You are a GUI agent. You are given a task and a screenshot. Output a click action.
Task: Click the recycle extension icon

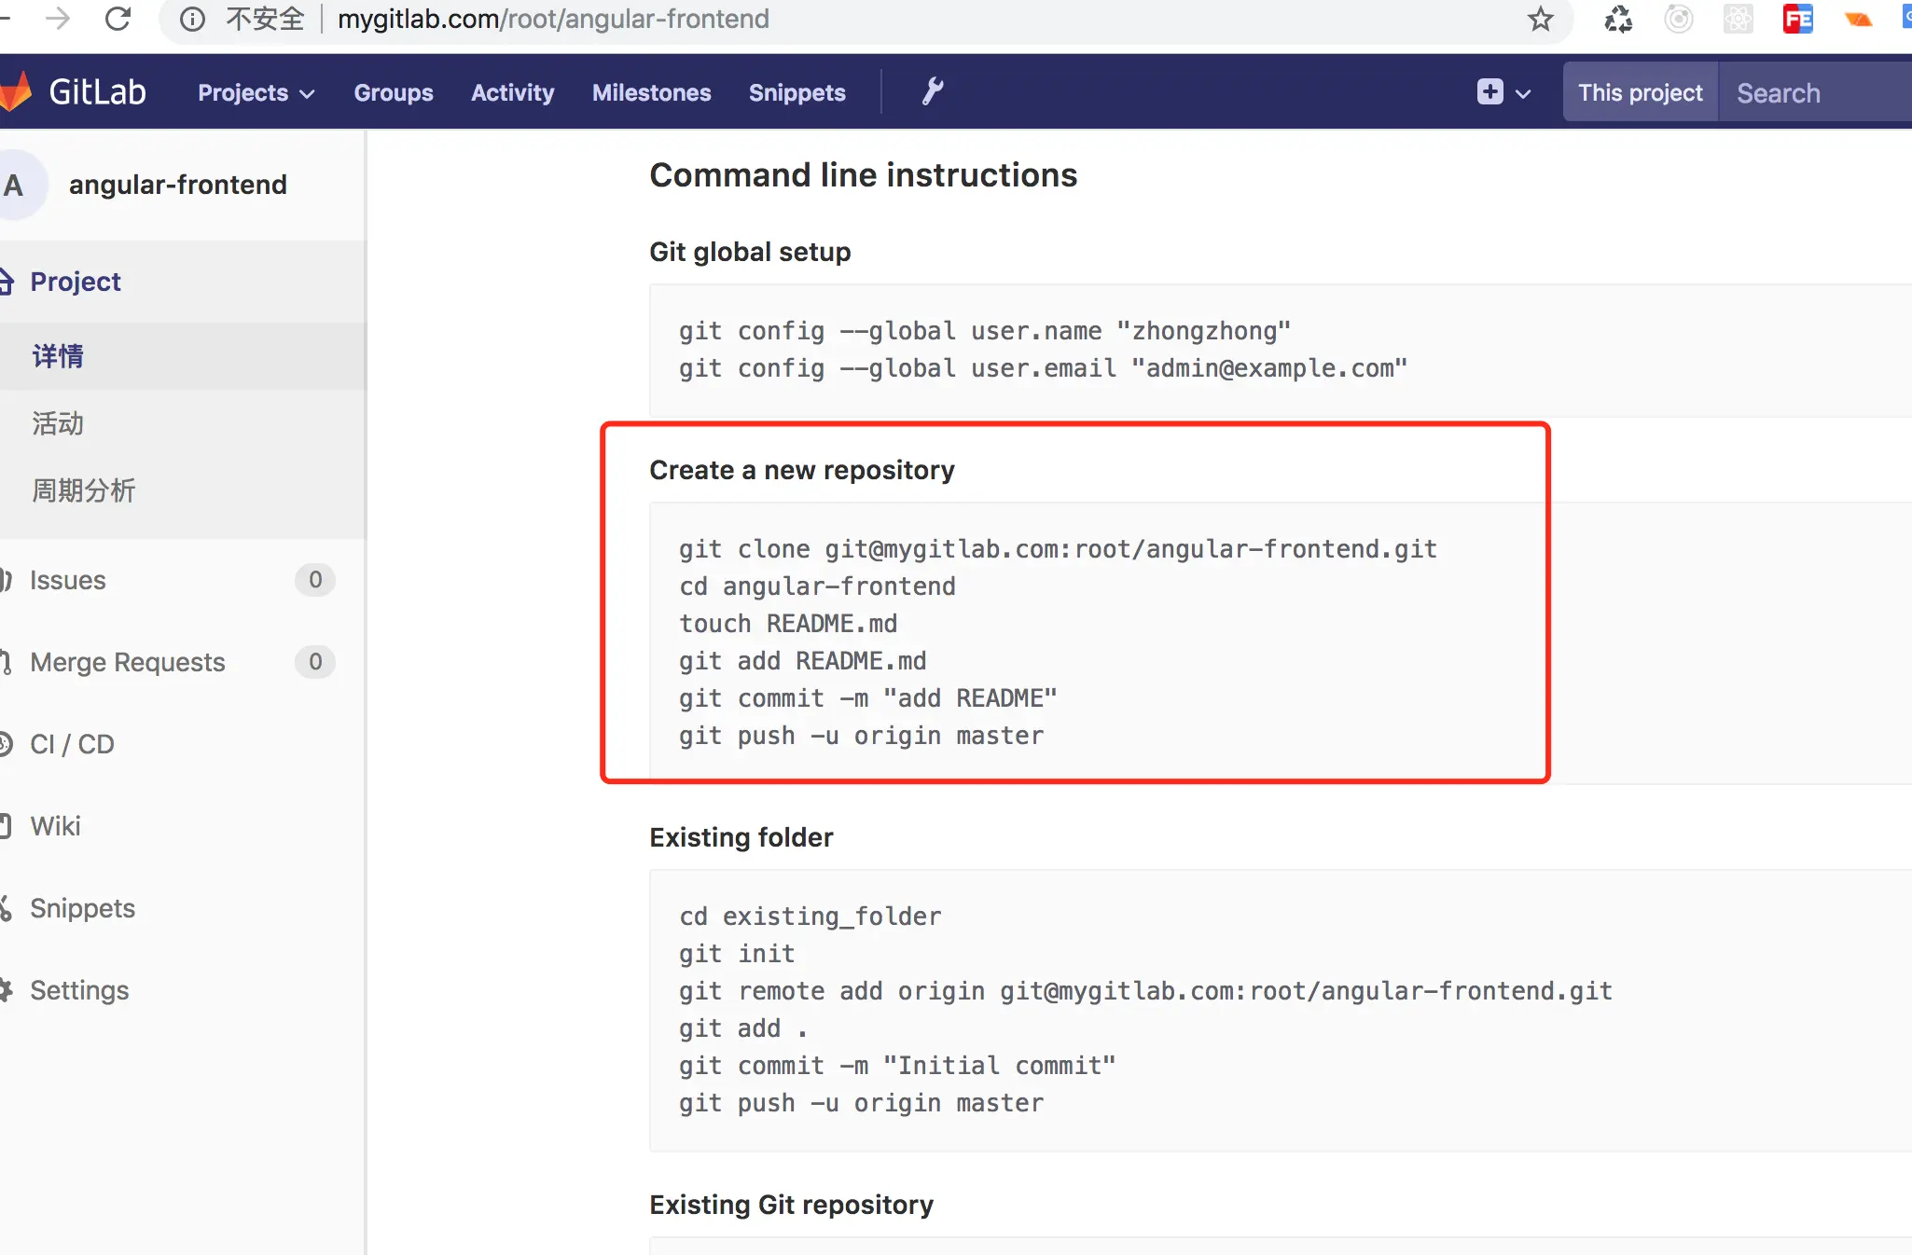(x=1618, y=19)
